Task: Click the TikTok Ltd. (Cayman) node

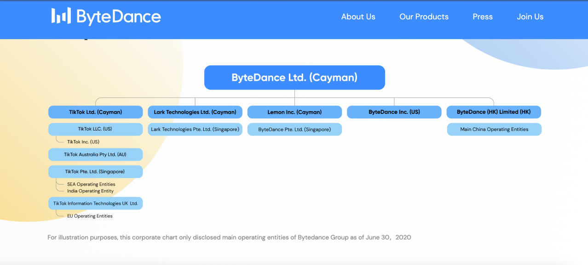Action: [x=95, y=112]
